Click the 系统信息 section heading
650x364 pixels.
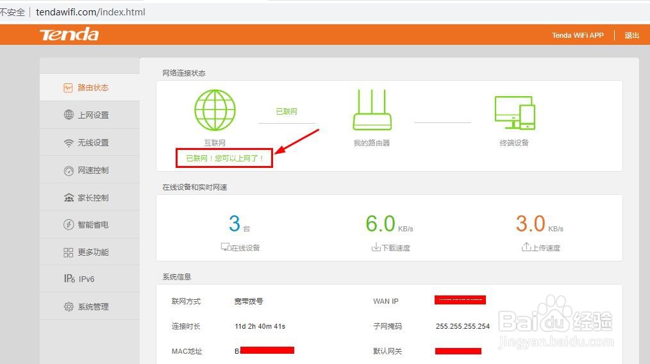point(177,277)
